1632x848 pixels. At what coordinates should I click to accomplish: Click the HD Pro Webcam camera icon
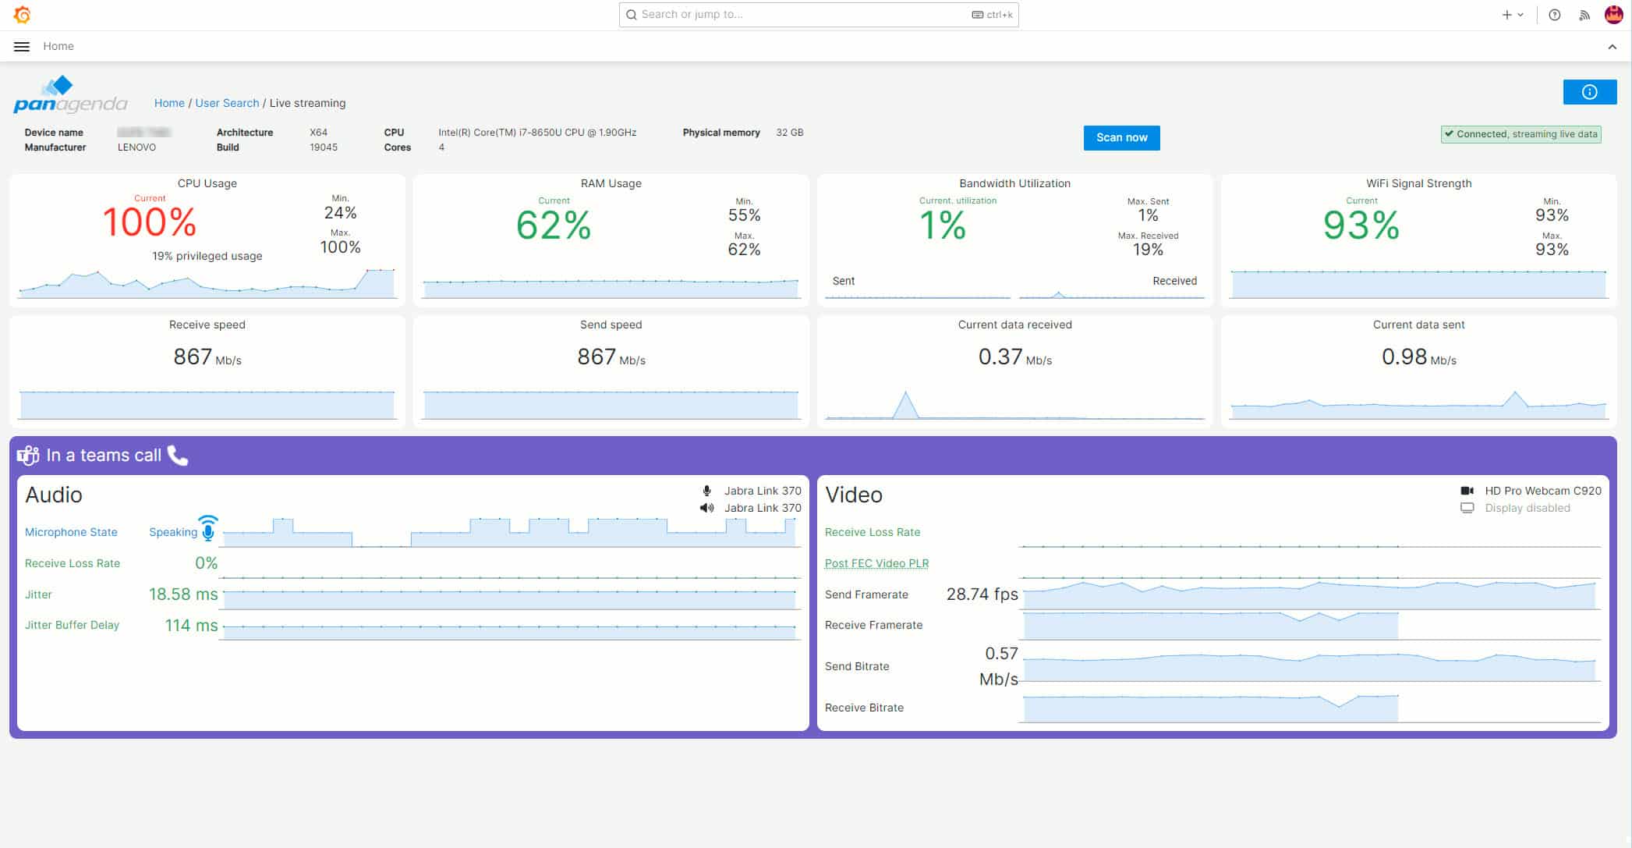pos(1467,491)
